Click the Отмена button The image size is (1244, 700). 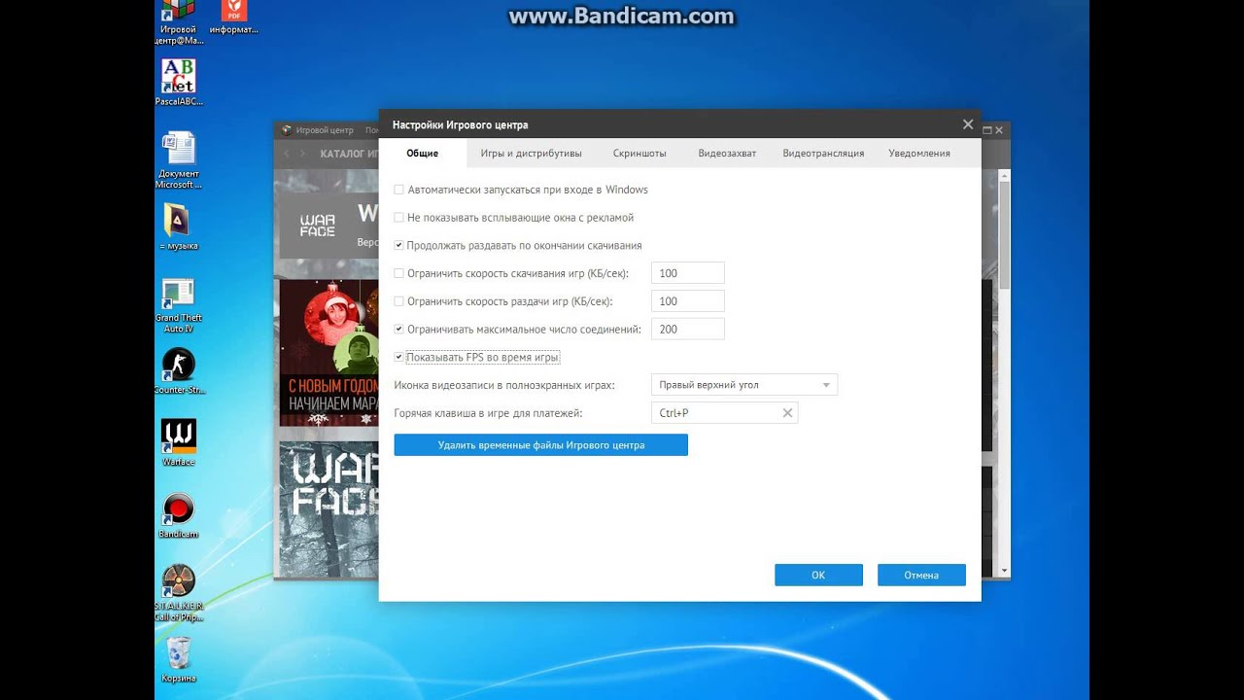921,575
